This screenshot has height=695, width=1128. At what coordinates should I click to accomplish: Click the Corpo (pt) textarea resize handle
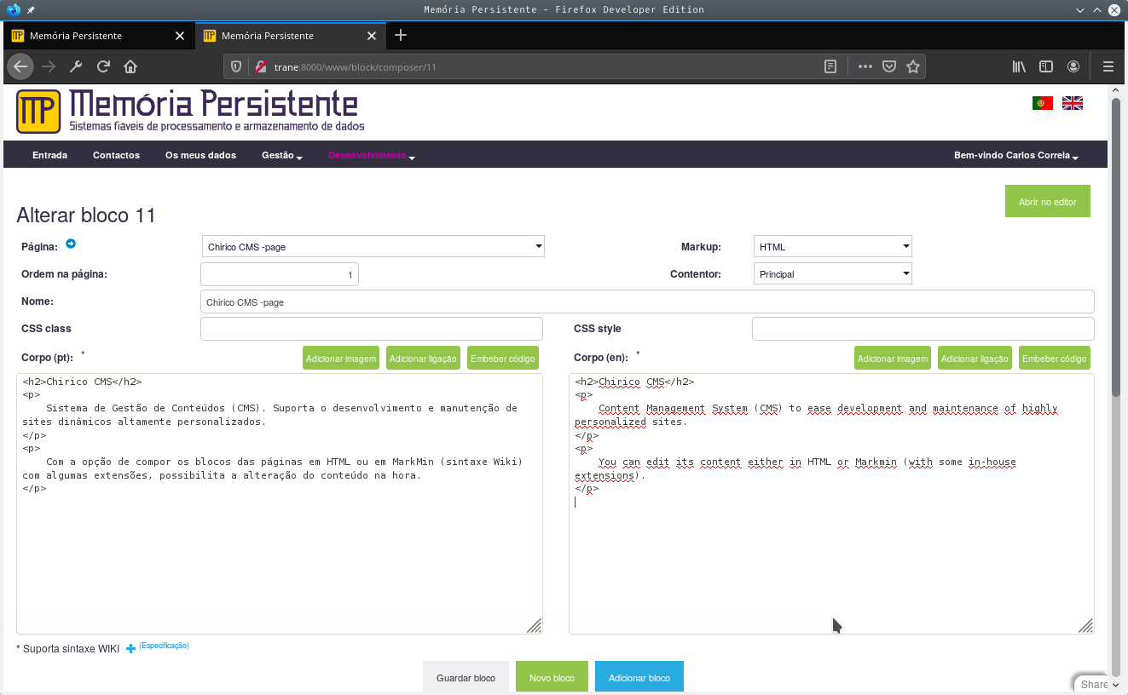[x=535, y=626]
